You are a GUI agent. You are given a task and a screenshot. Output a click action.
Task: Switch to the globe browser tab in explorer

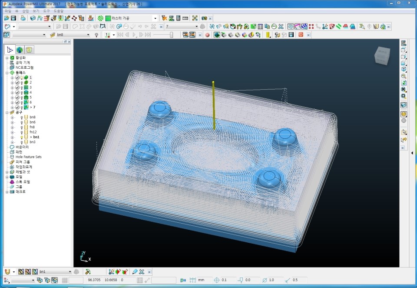pos(20,50)
